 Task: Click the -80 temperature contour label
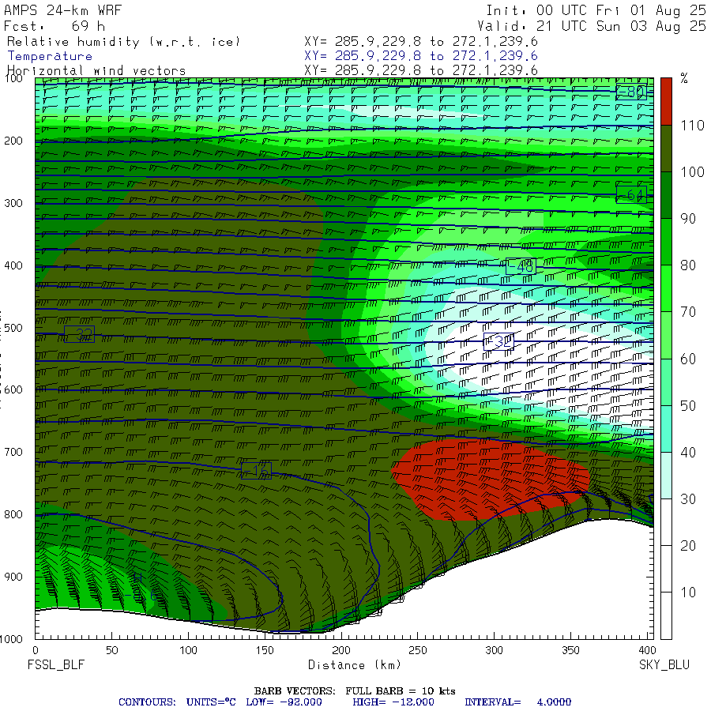[630, 92]
